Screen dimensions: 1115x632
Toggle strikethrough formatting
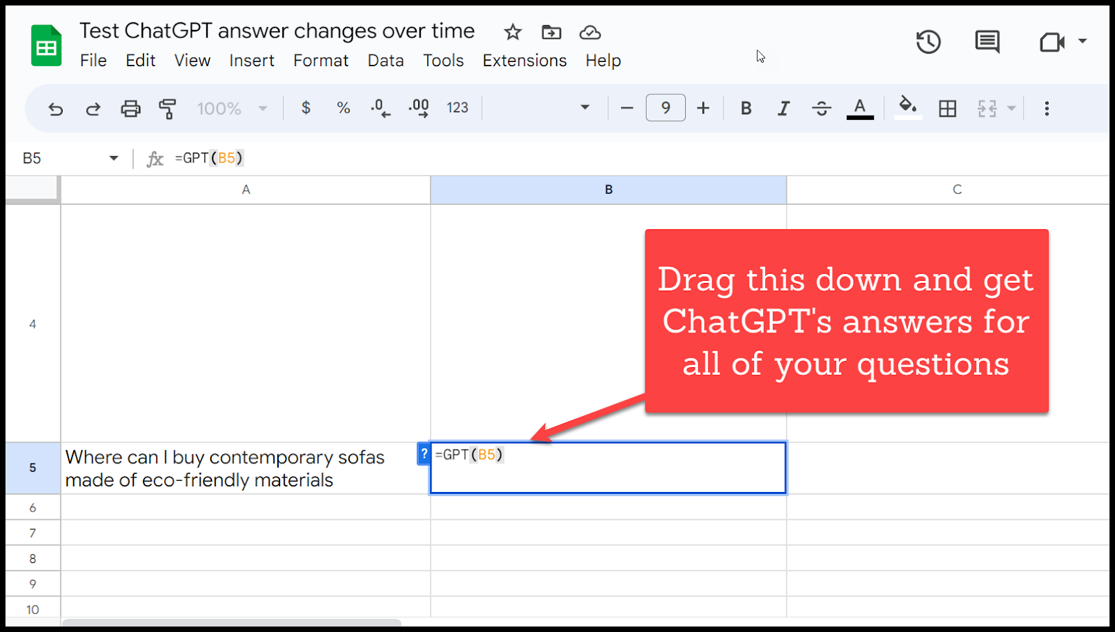(822, 109)
